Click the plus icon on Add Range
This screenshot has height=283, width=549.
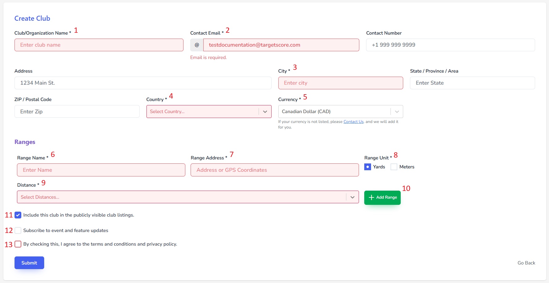pos(371,197)
